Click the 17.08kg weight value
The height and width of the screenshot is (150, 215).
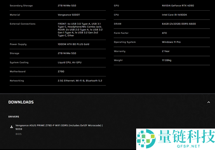pyautogui.click(x=167, y=60)
